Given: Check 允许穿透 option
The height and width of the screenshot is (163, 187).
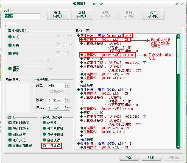Looking at the screenshot, I should coord(10,140).
